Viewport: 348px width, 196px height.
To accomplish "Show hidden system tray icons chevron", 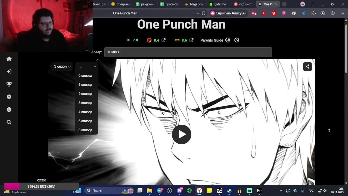I will coord(281,191).
